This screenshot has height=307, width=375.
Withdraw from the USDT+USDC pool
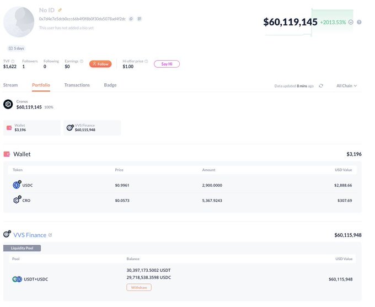[x=139, y=287]
